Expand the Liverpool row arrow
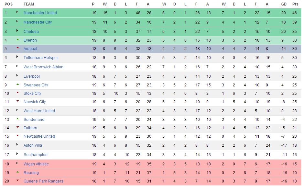Screen dimensions: 302x187 tap(17, 75)
